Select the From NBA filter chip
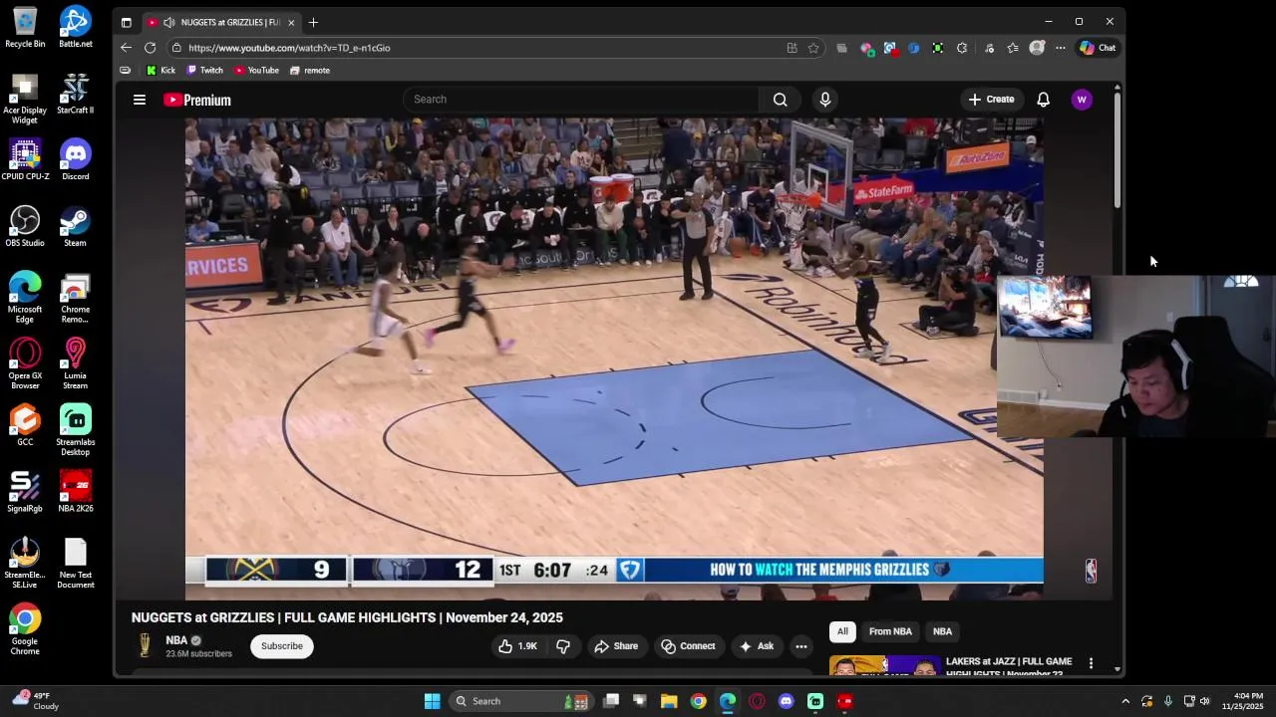This screenshot has width=1276, height=717. 890,631
